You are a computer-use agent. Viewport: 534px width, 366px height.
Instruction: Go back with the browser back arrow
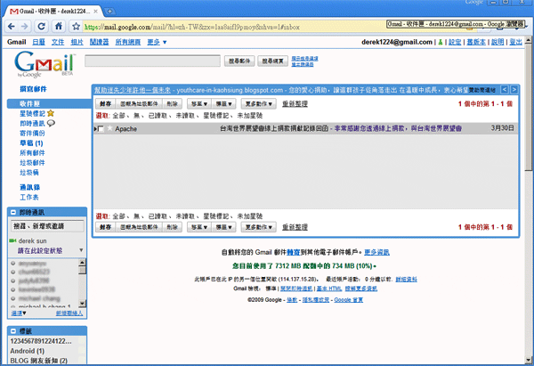(x=12, y=26)
